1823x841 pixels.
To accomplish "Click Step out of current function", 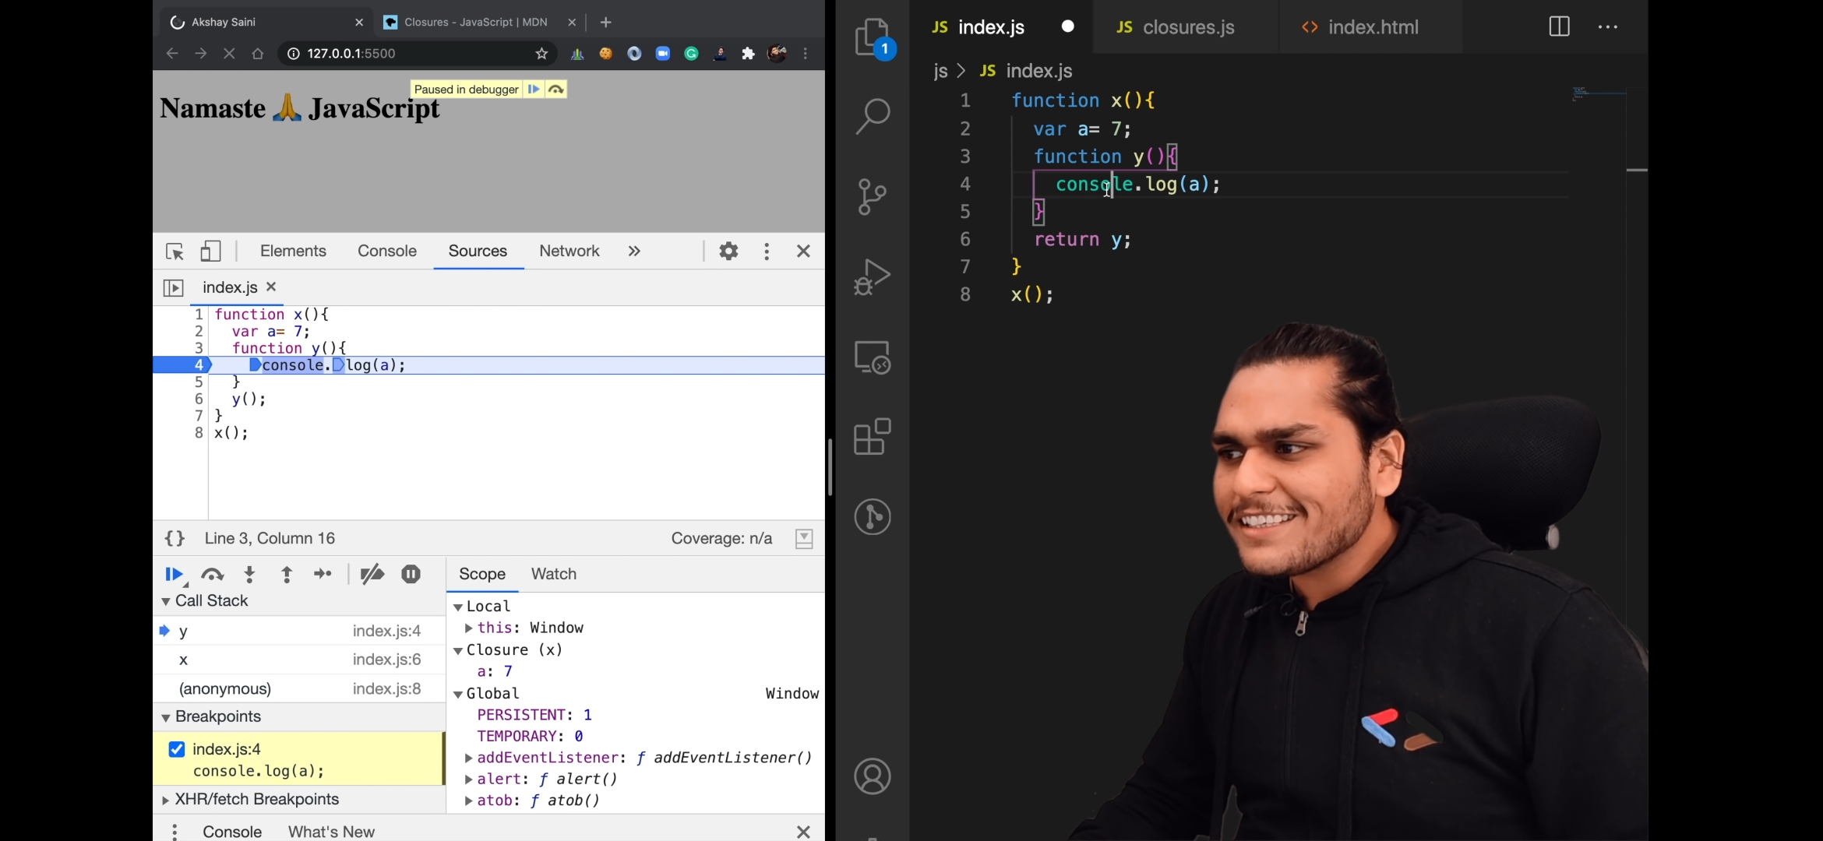I will click(x=287, y=575).
